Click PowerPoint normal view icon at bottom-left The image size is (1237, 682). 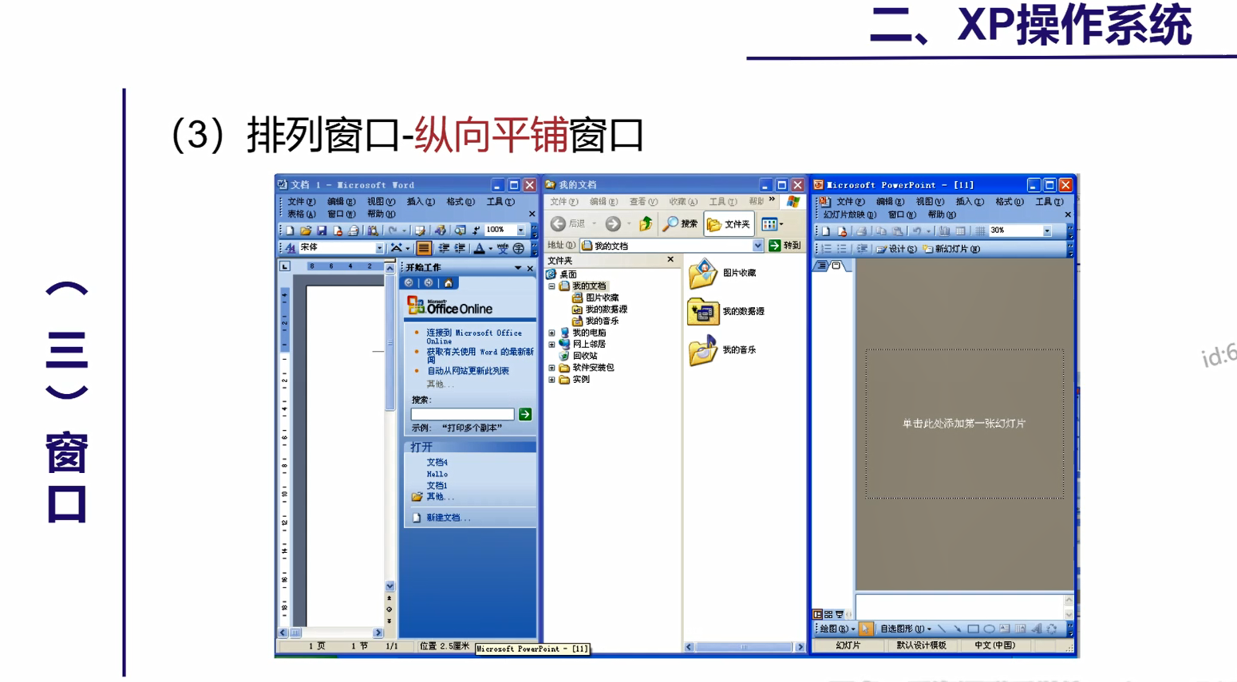(x=818, y=614)
